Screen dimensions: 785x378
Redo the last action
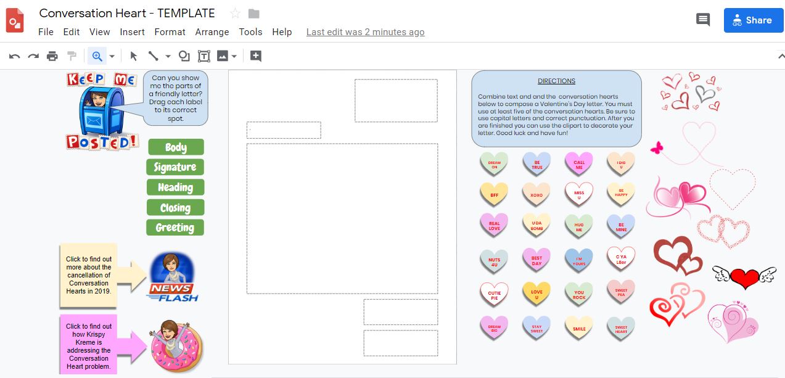pos(33,55)
